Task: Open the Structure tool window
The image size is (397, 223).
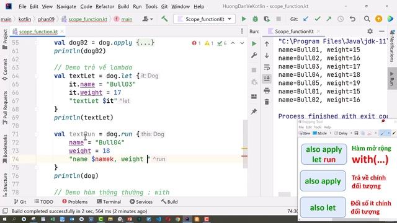Action: pos(5,185)
